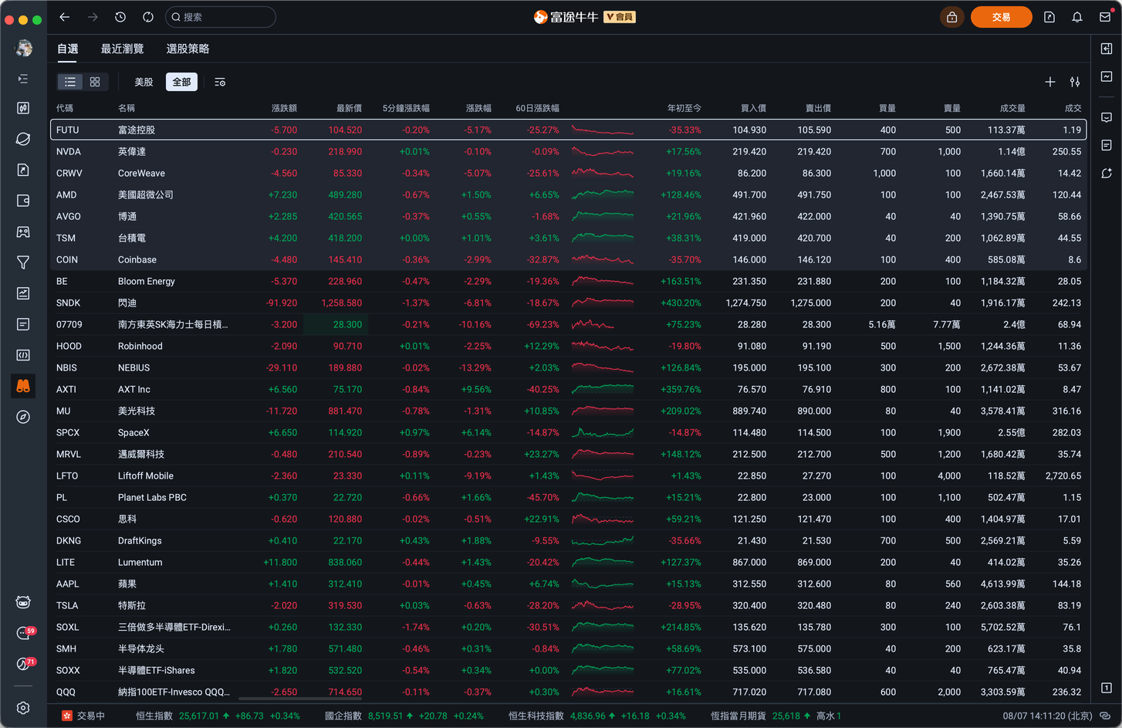Open the Liftoff Mobile row
This screenshot has width=1122, height=728.
click(x=568, y=476)
